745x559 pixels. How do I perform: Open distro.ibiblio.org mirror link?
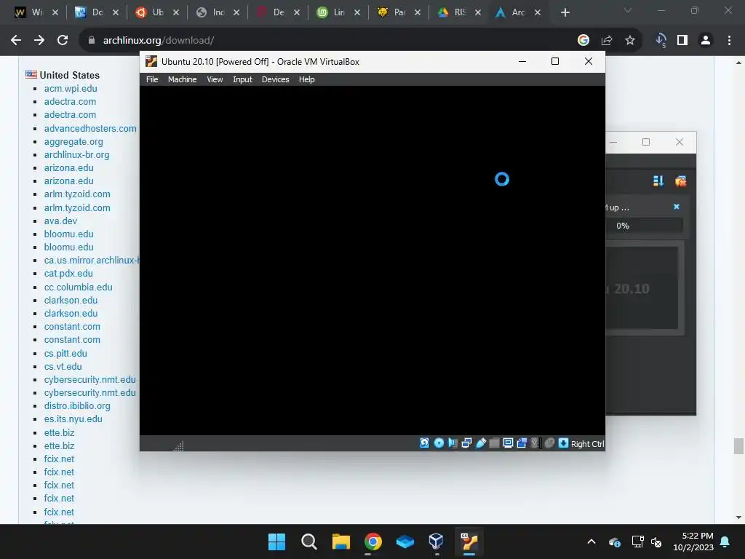tap(77, 406)
